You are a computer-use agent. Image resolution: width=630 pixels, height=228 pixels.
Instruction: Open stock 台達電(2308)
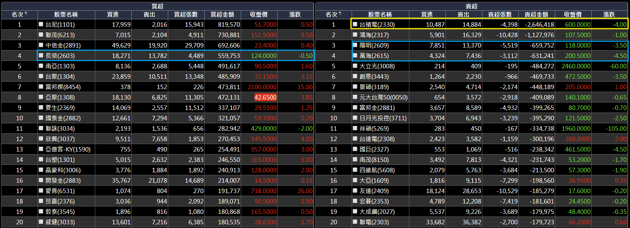point(377,139)
